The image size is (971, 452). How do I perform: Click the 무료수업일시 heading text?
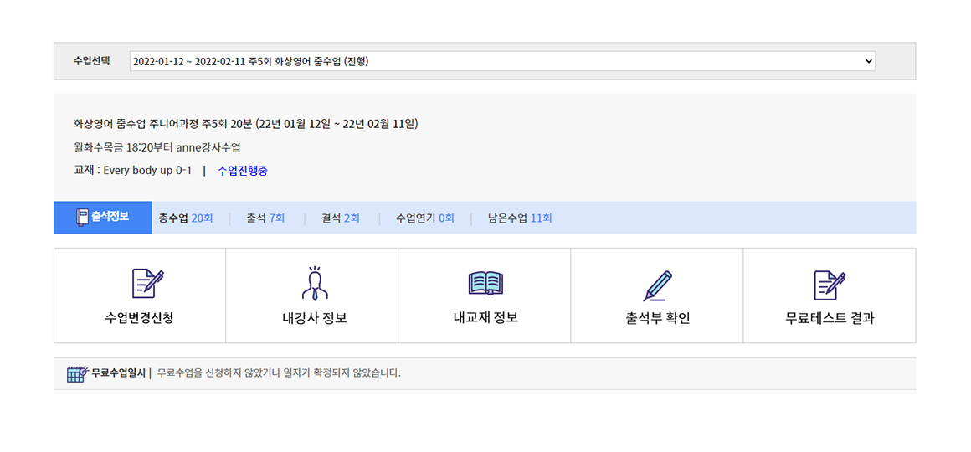pos(118,373)
